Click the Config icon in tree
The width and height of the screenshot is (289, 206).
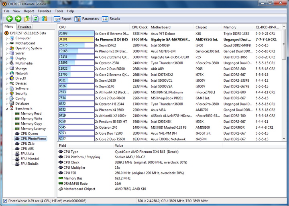[x=12, y=99]
